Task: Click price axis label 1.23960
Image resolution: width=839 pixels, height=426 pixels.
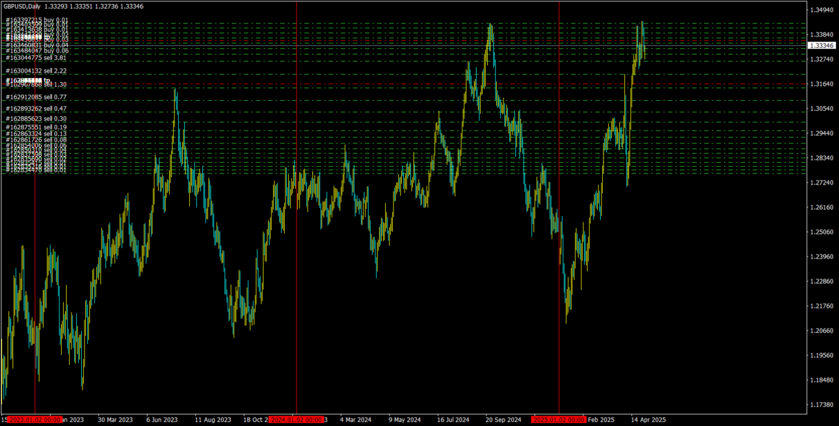Action: (x=823, y=257)
